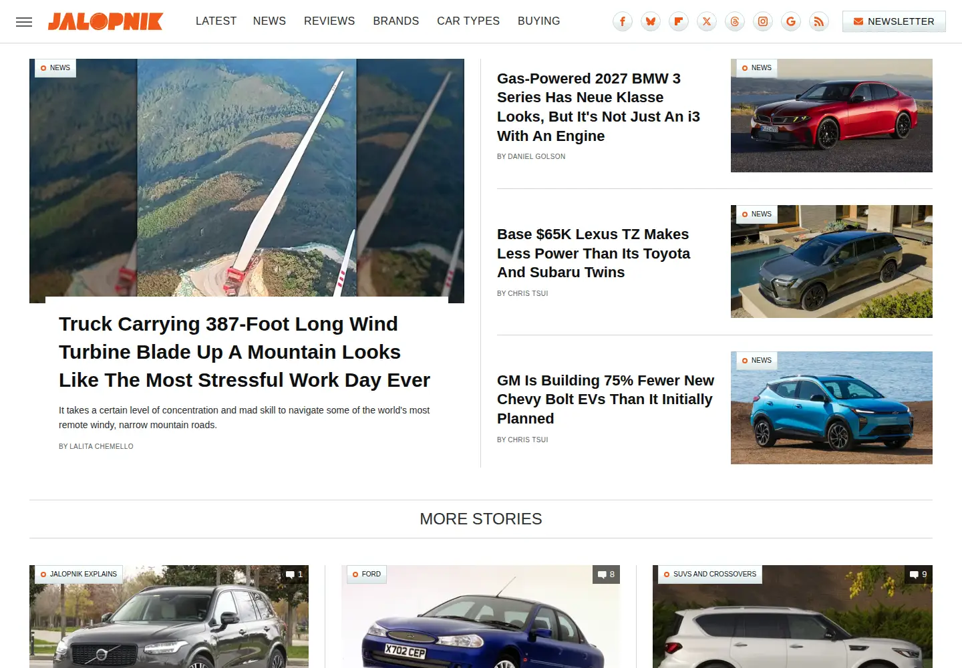Open the Brands menu item
This screenshot has height=668, width=962.
(396, 21)
